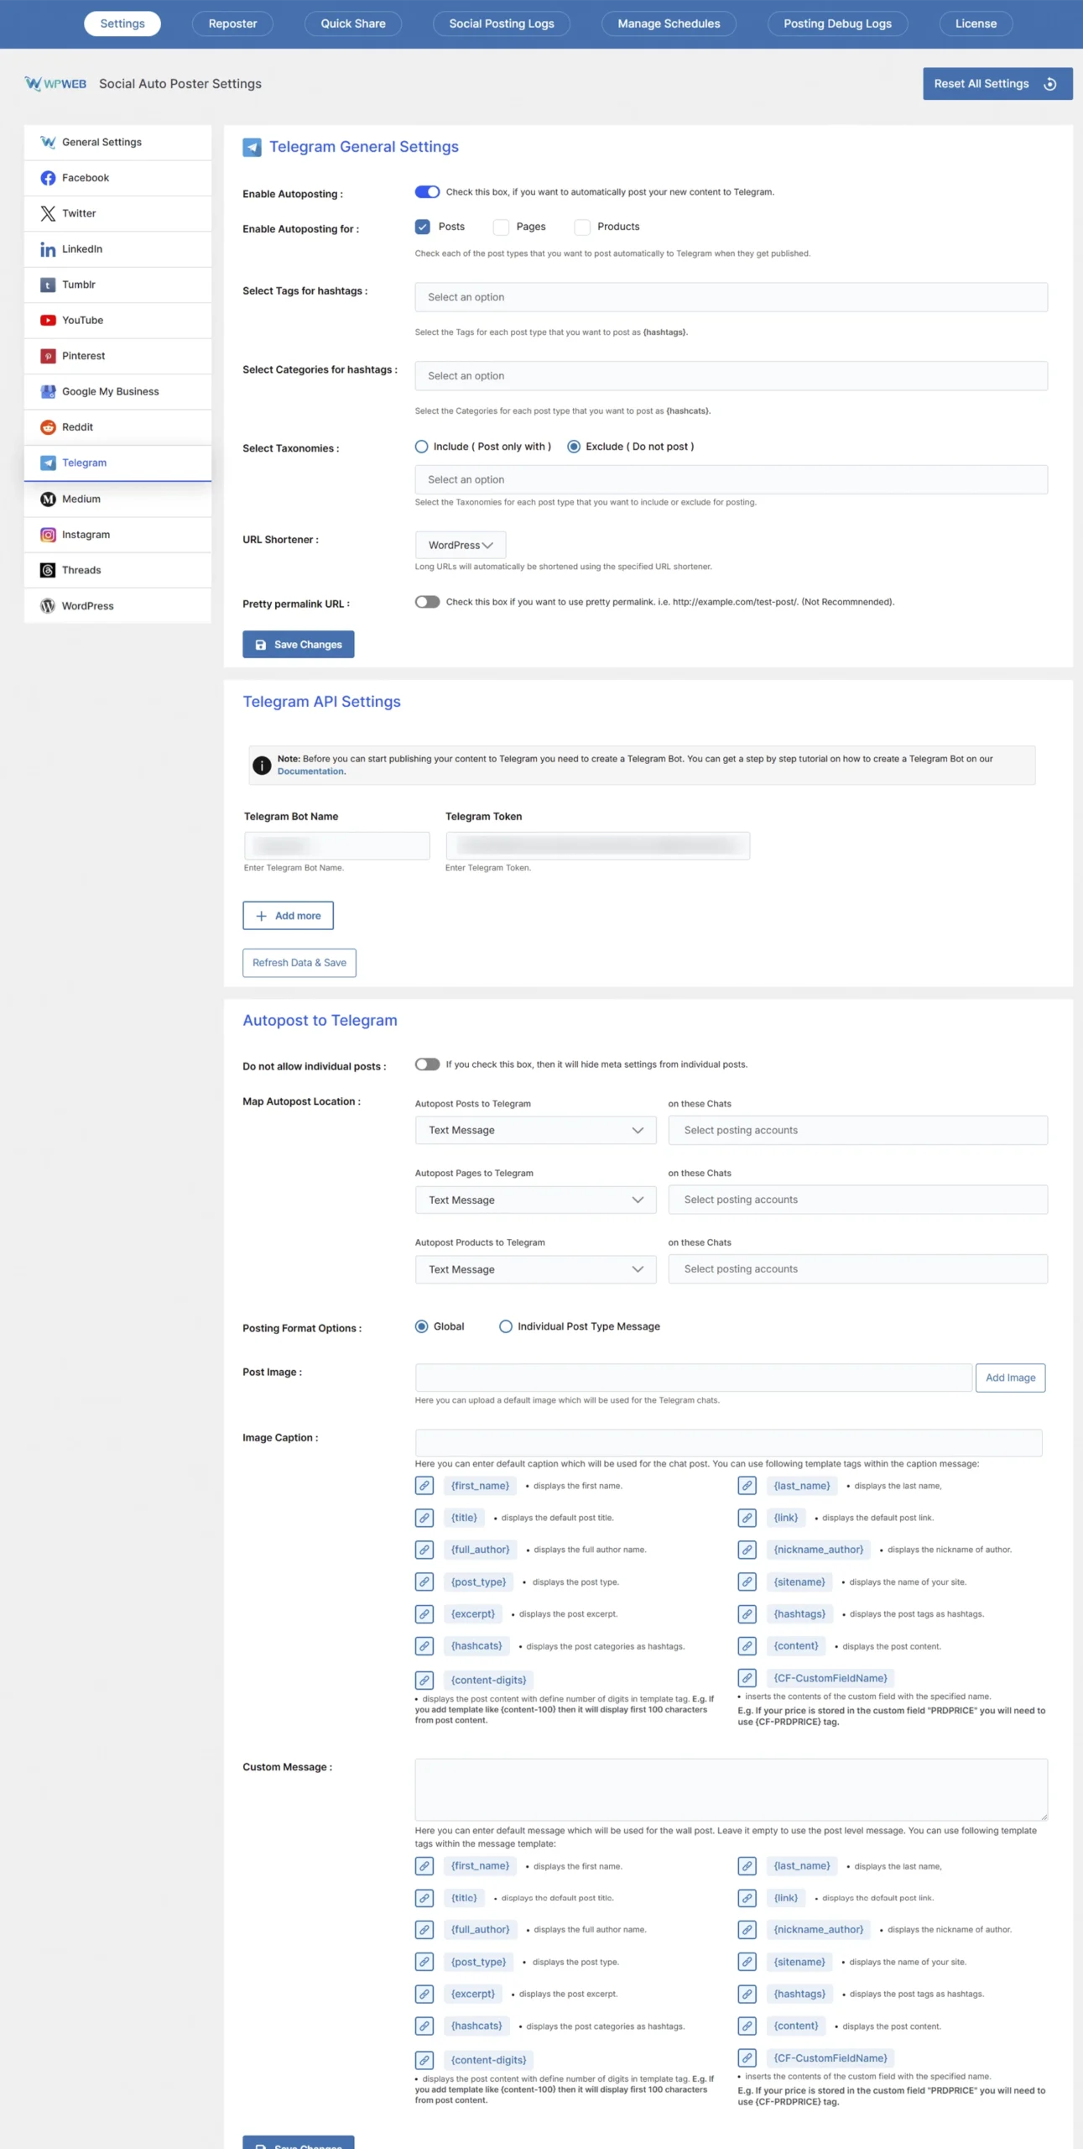Focus the Telegram Token field

coord(597,845)
